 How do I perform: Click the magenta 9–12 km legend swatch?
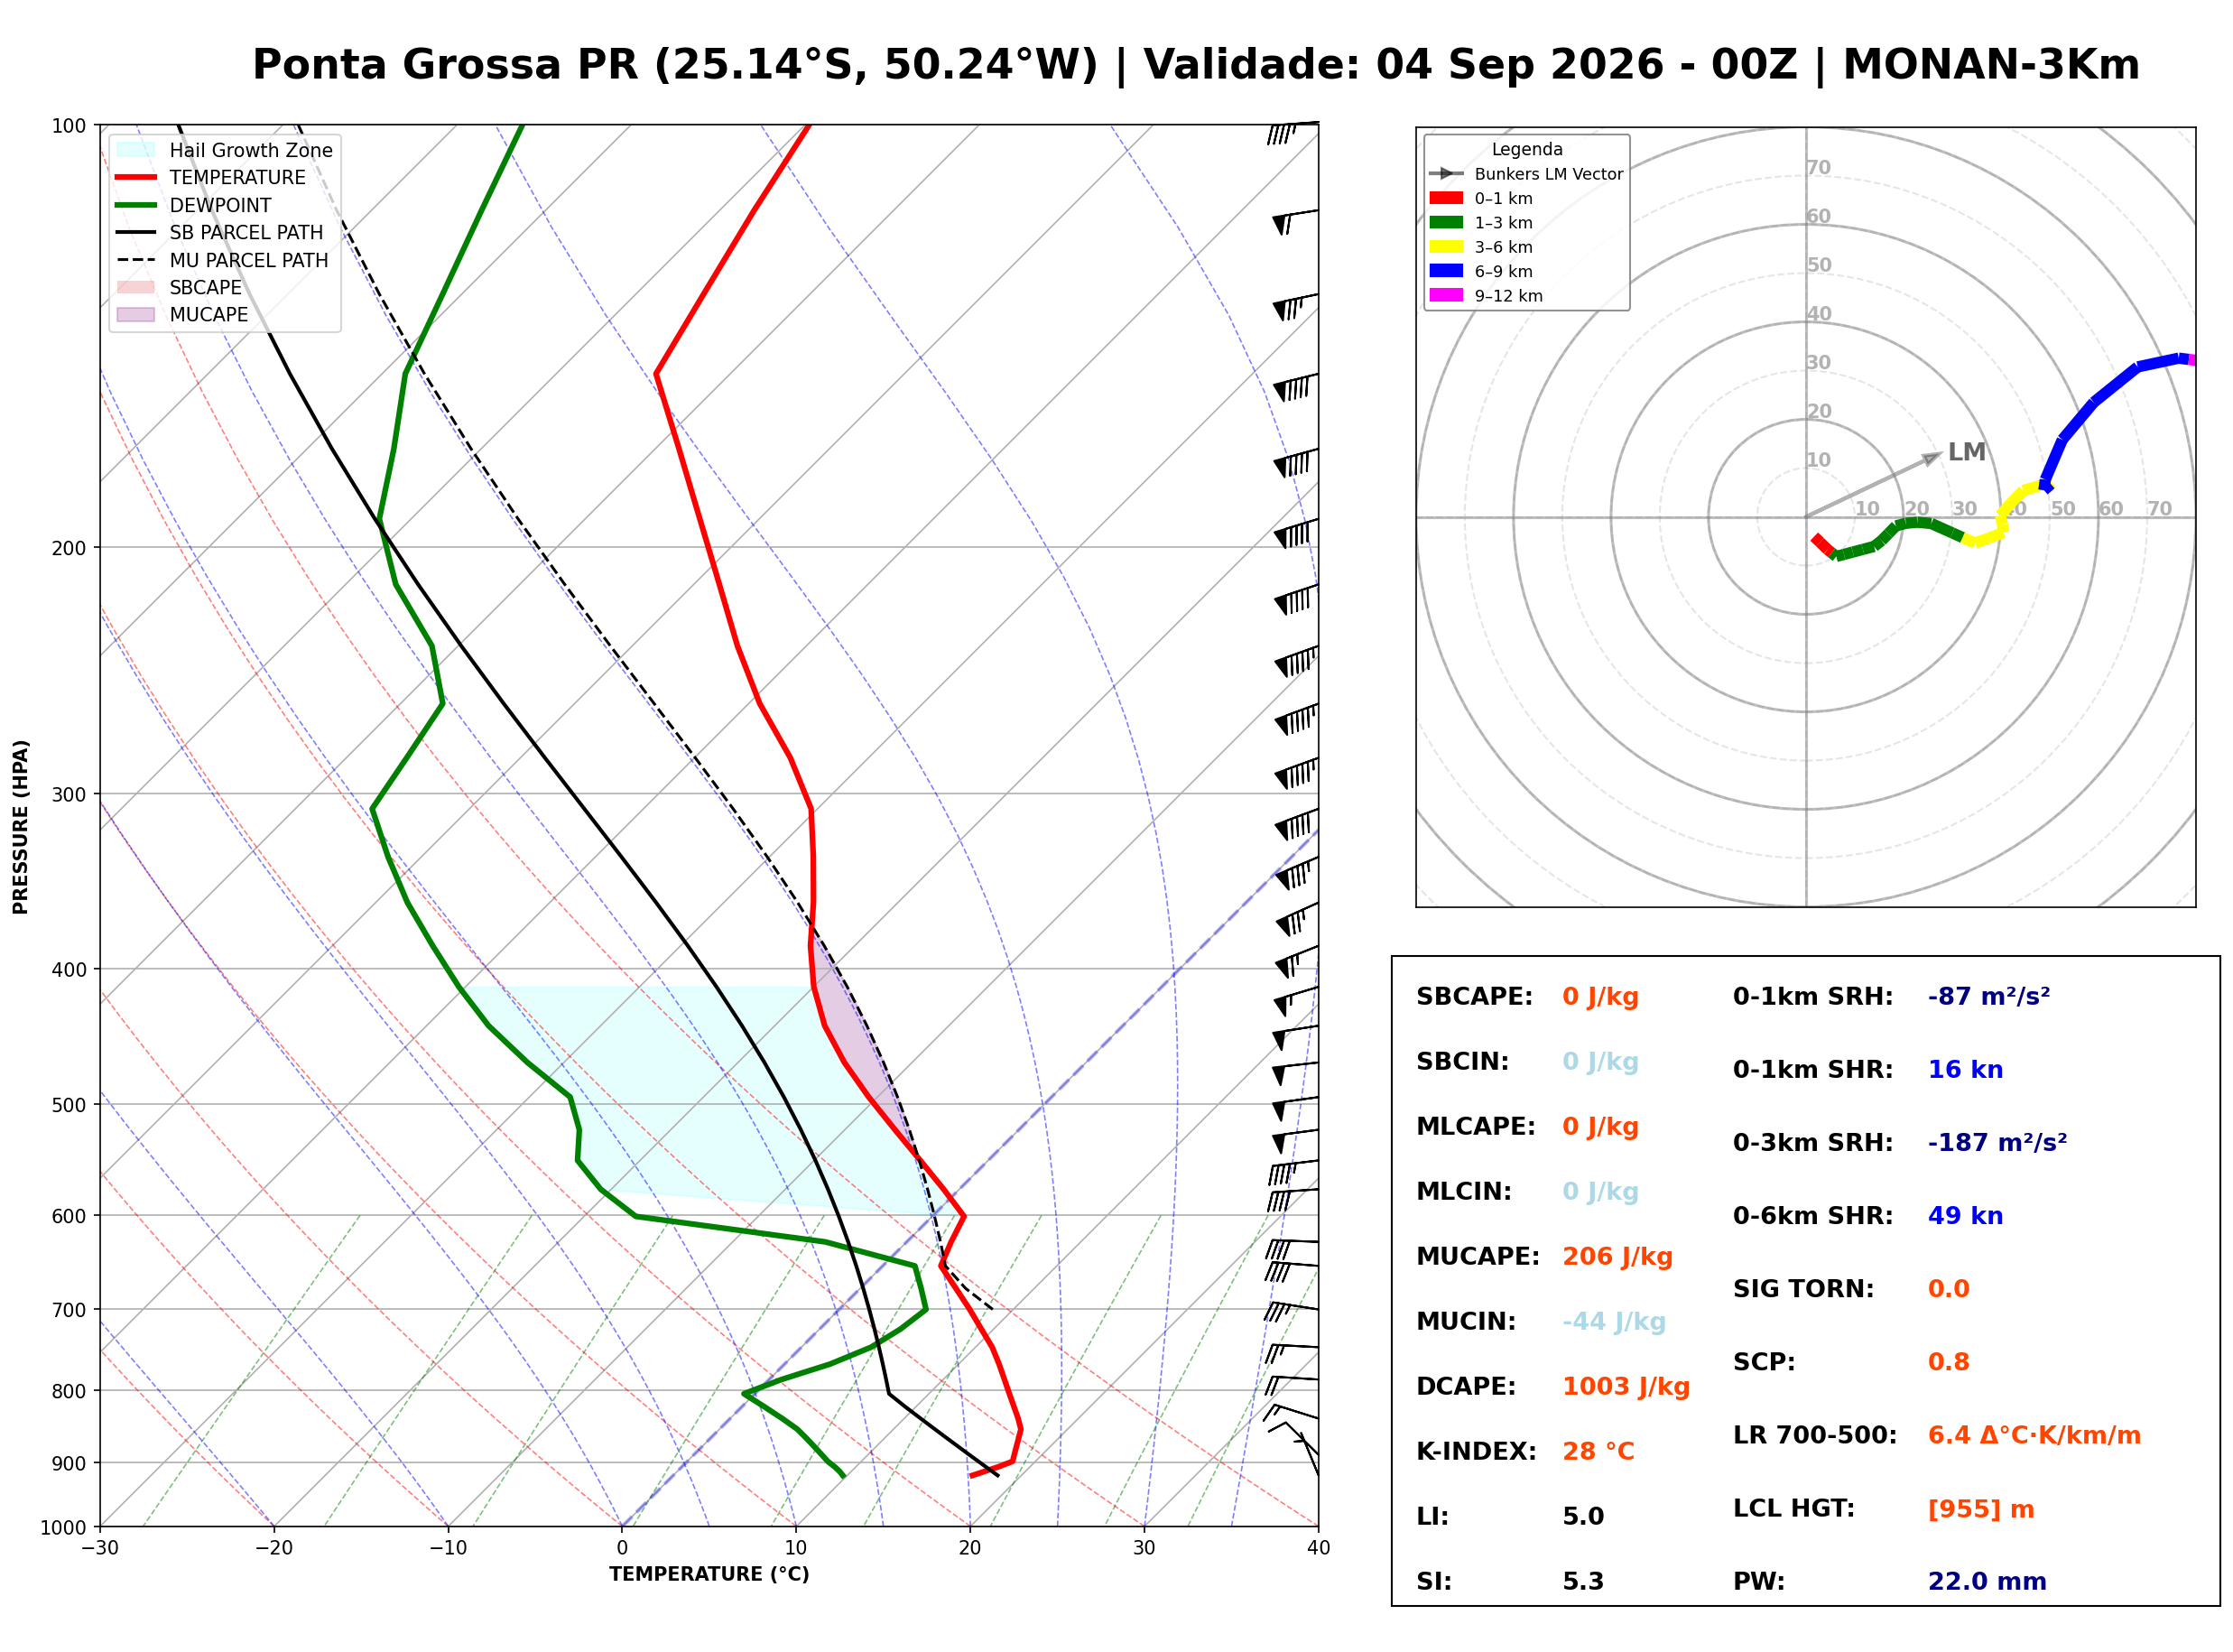[x=1445, y=295]
